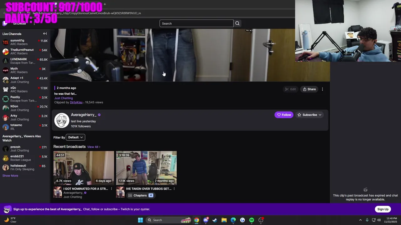401x225 pixels.
Task: Open Arky channel avatar
Action: pos(5,118)
